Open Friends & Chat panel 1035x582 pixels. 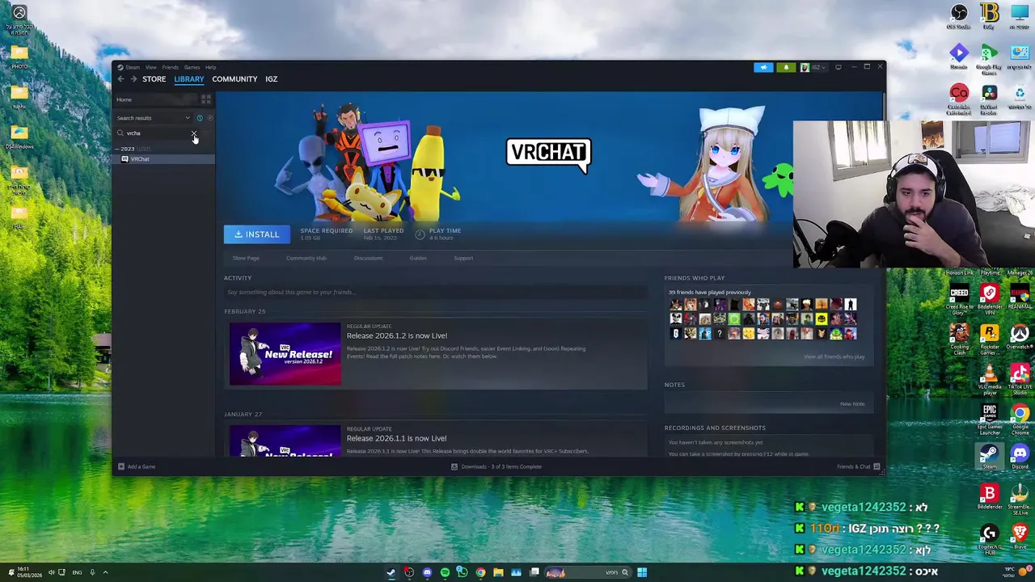tap(859, 466)
